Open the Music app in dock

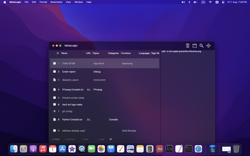tap(43, 149)
